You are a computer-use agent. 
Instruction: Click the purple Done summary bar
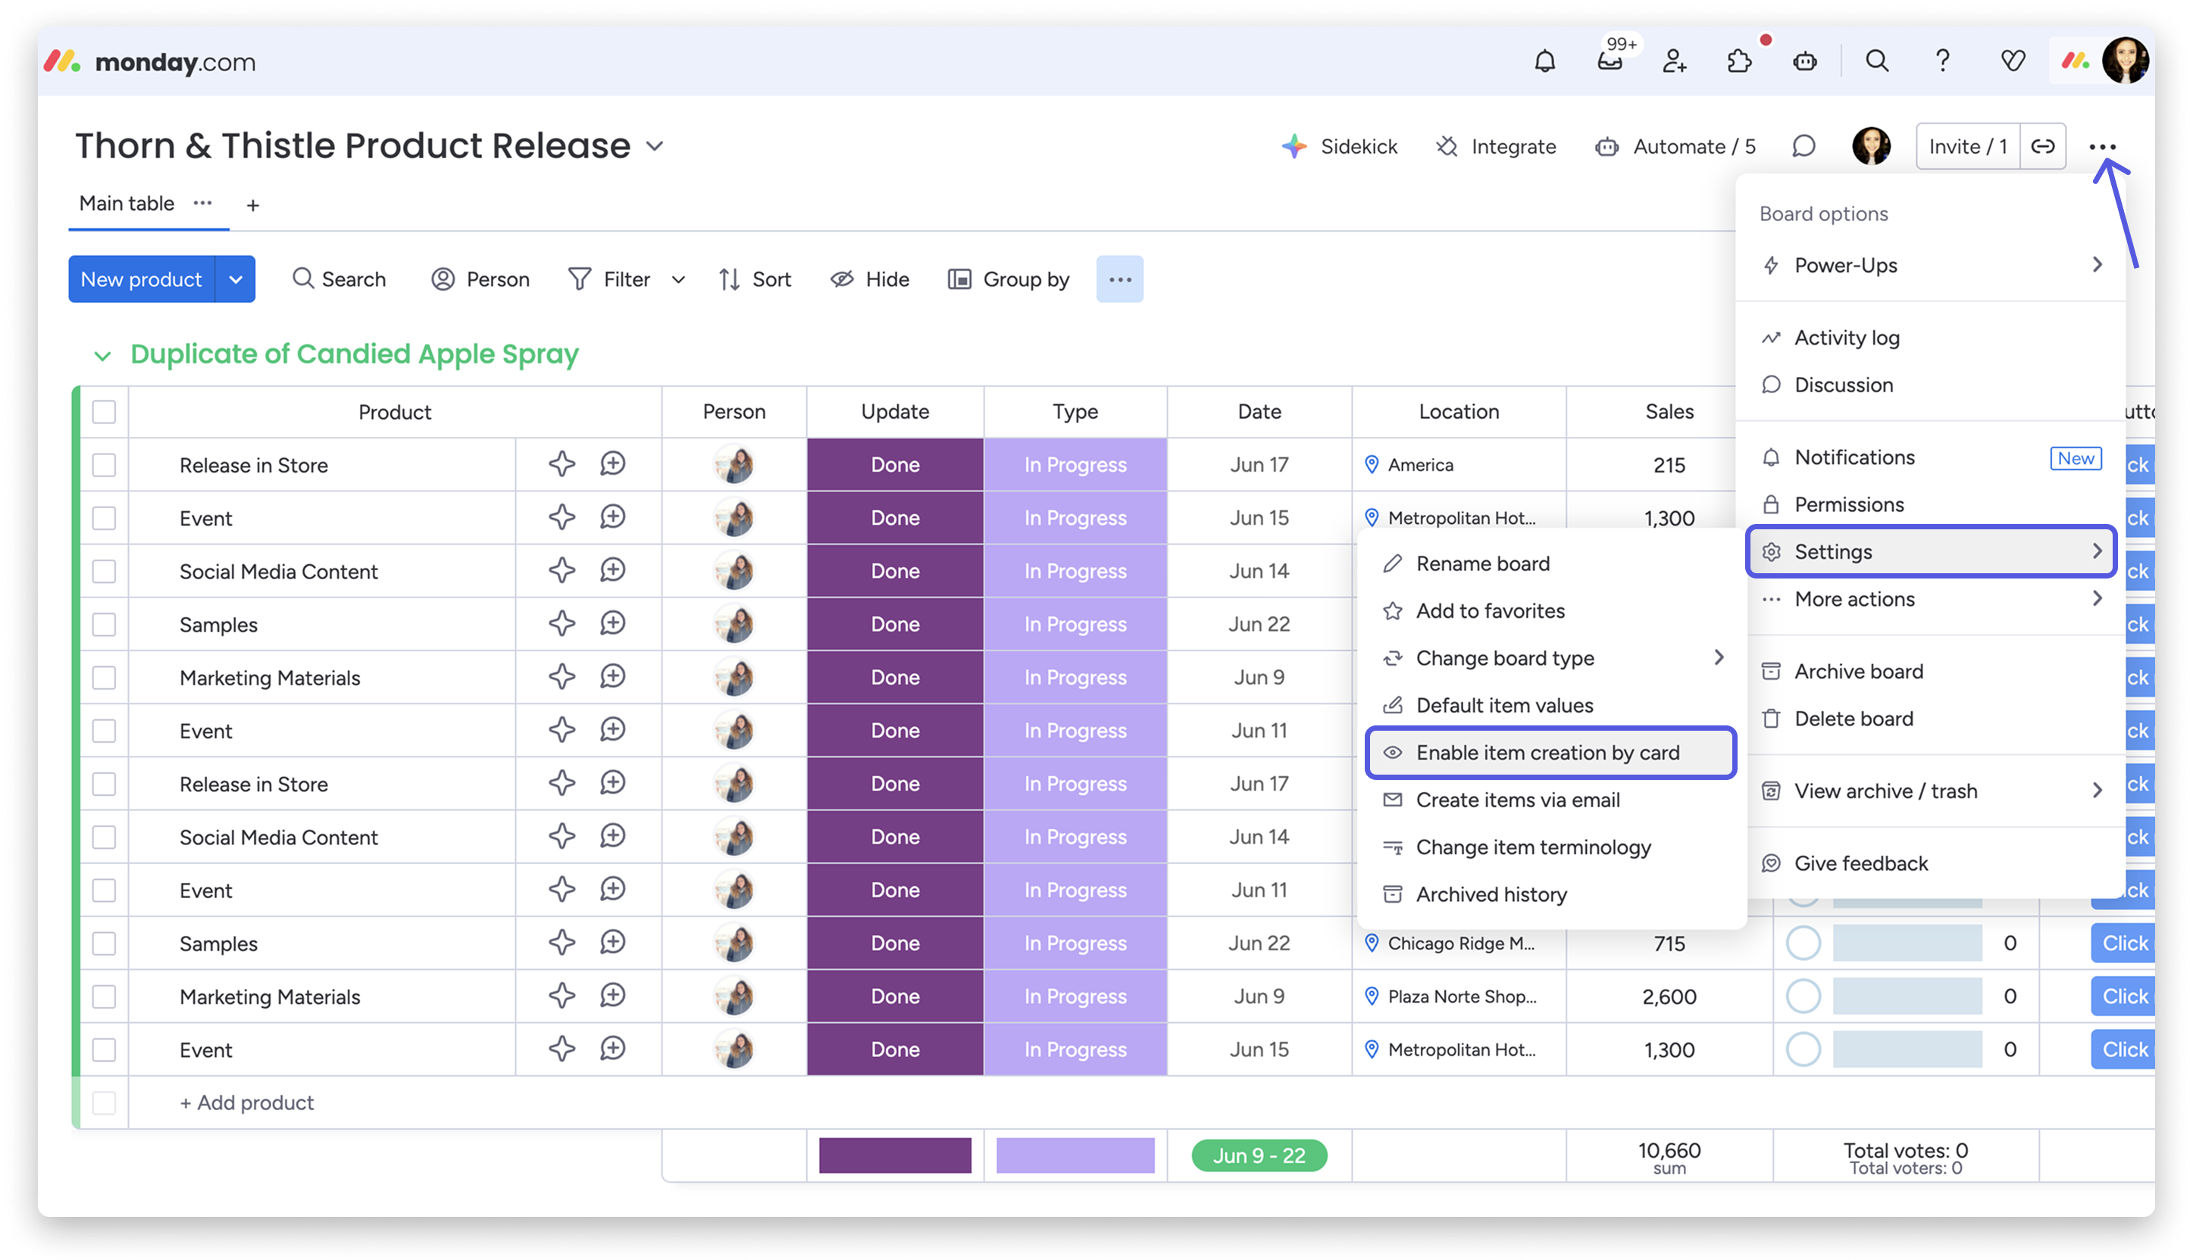894,1156
